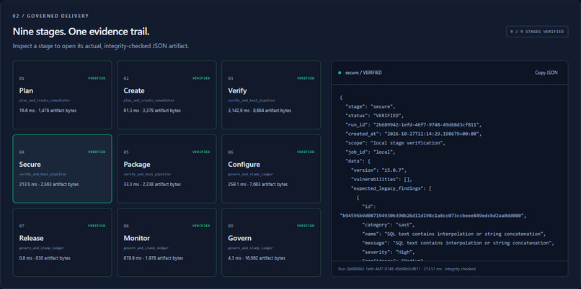Click 'govern_and_stamp_ledger' under Monitor
This screenshot has height=289, width=581.
(x=146, y=248)
